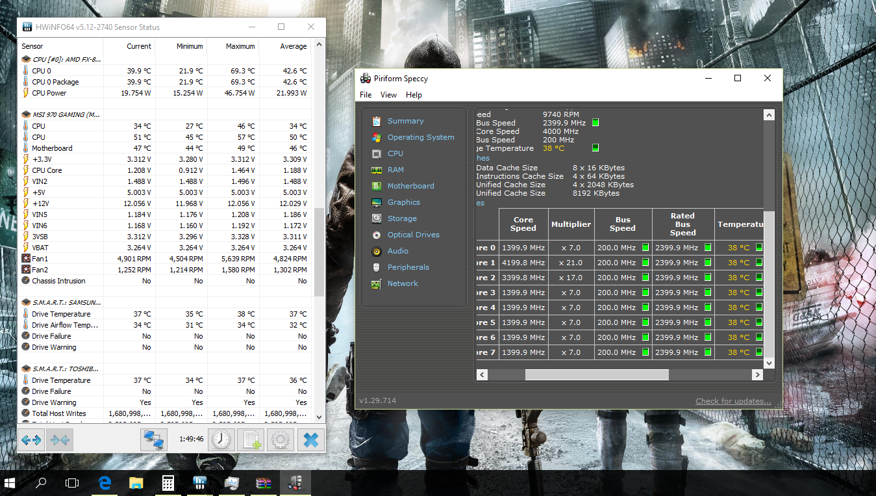Toggle tray graph square beside 2399.9 MHz summary
Image resolution: width=876 pixels, height=496 pixels.
coord(595,123)
